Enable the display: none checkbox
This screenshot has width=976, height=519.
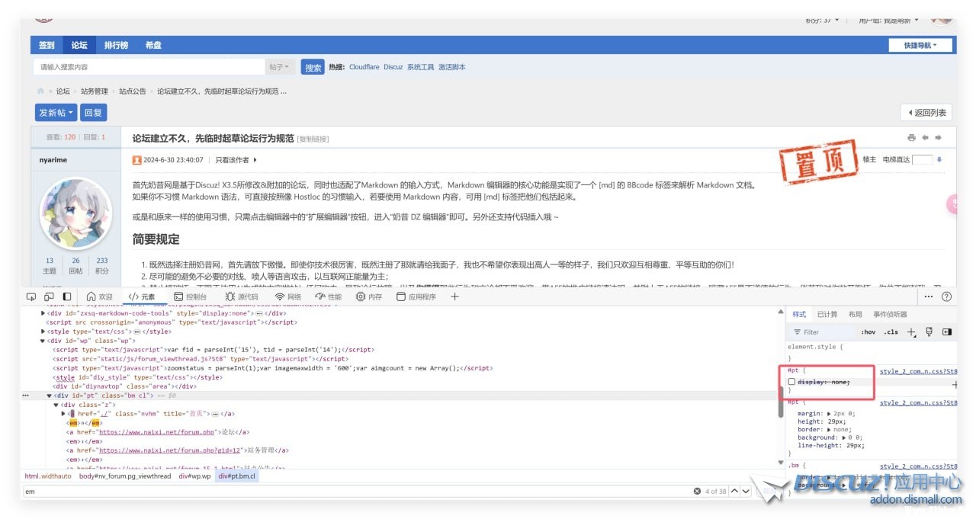pyautogui.click(x=791, y=382)
